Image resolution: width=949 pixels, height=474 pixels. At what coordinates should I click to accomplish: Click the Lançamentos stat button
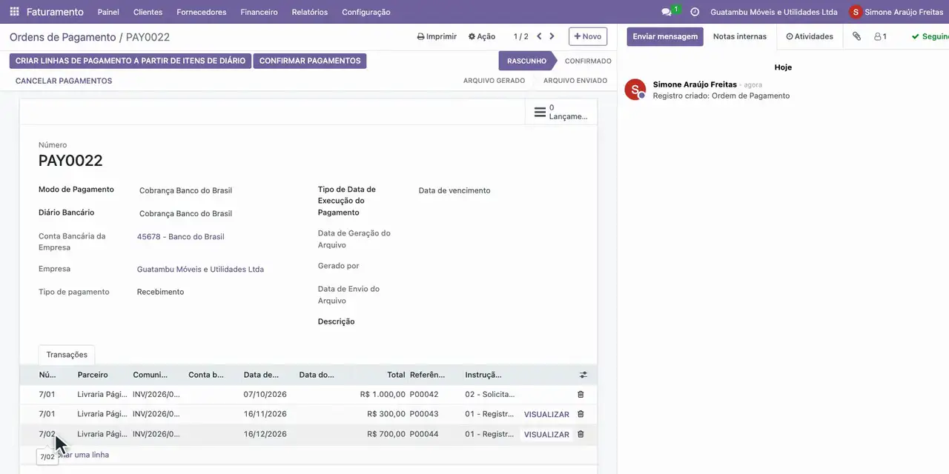[x=561, y=112]
